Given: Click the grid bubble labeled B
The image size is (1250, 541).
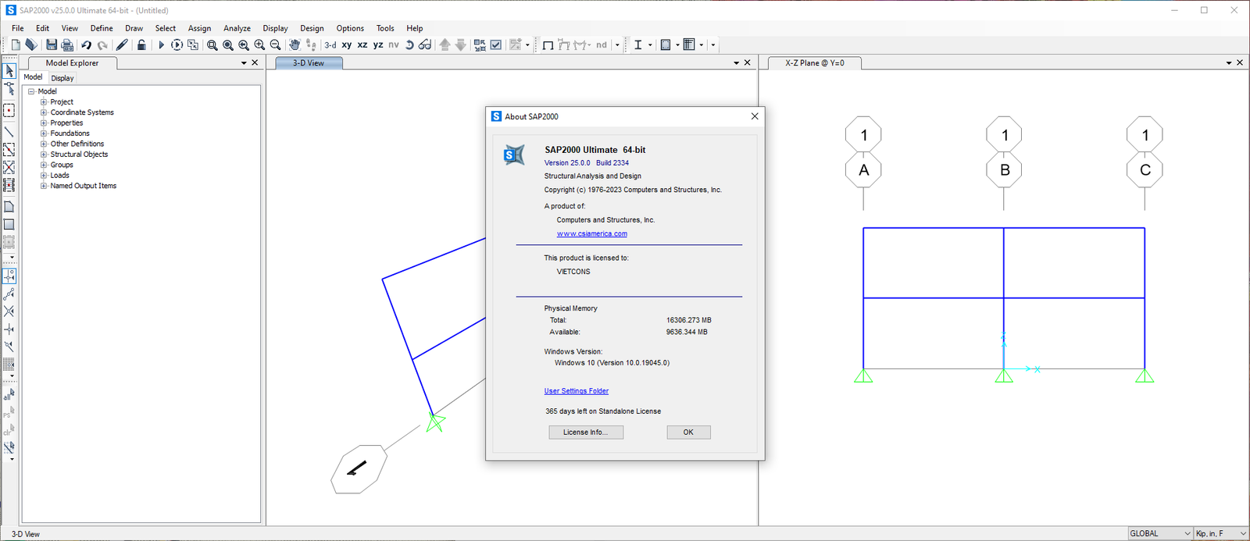Looking at the screenshot, I should (1005, 170).
